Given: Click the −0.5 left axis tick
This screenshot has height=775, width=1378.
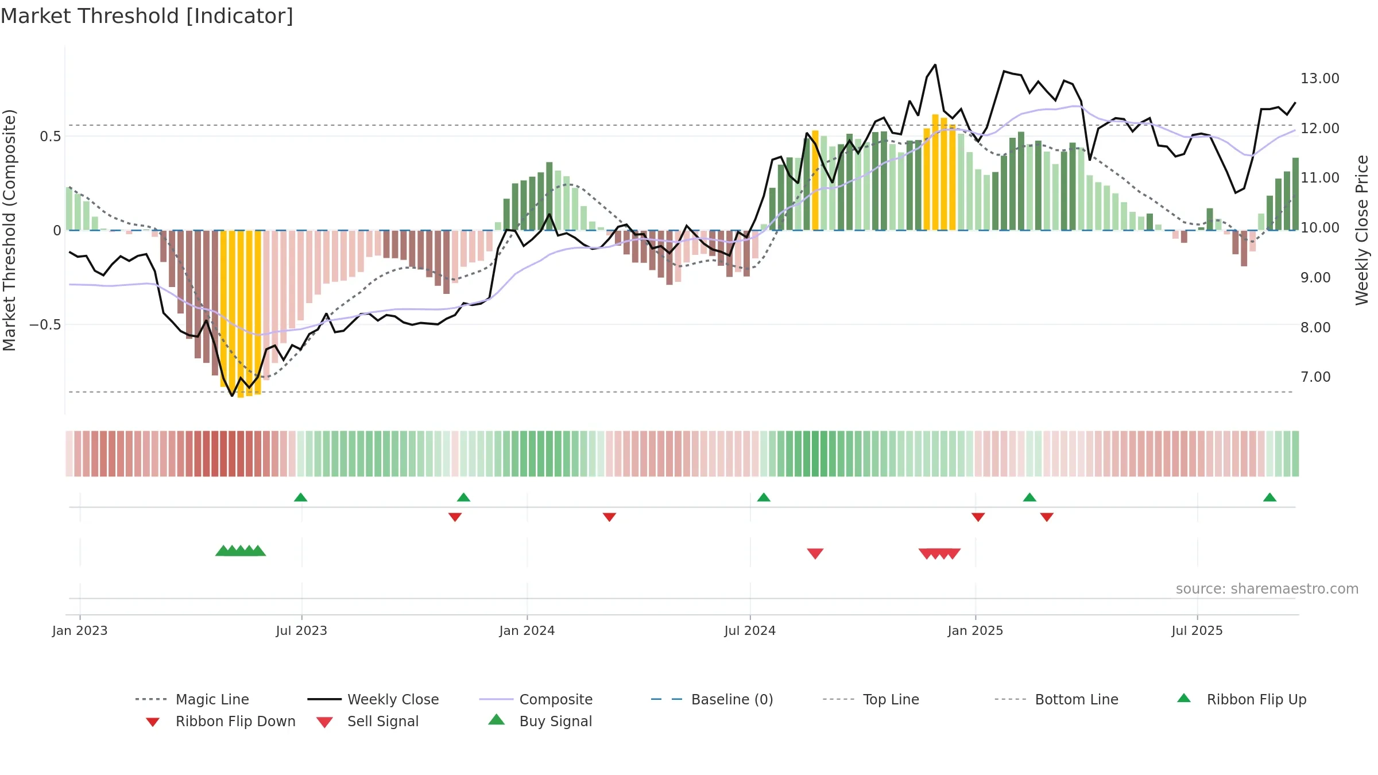Looking at the screenshot, I should 45,325.
